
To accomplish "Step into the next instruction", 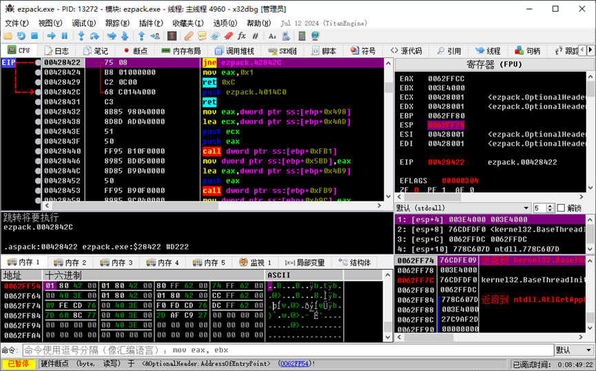I will [x=81, y=36].
